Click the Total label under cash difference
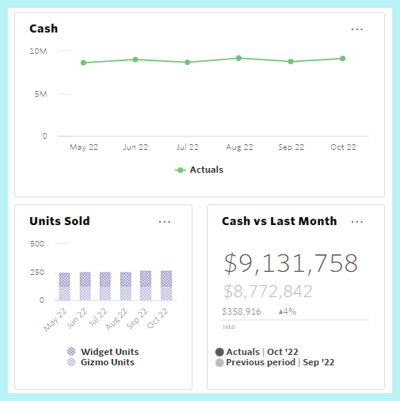Viewport: 400px width, 401px height. click(x=229, y=327)
